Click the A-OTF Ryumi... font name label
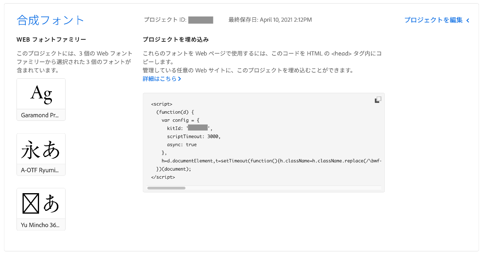The height and width of the screenshot is (255, 483). point(40,170)
